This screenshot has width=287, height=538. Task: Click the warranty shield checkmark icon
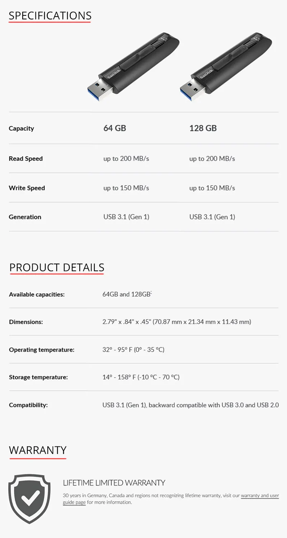click(29, 498)
